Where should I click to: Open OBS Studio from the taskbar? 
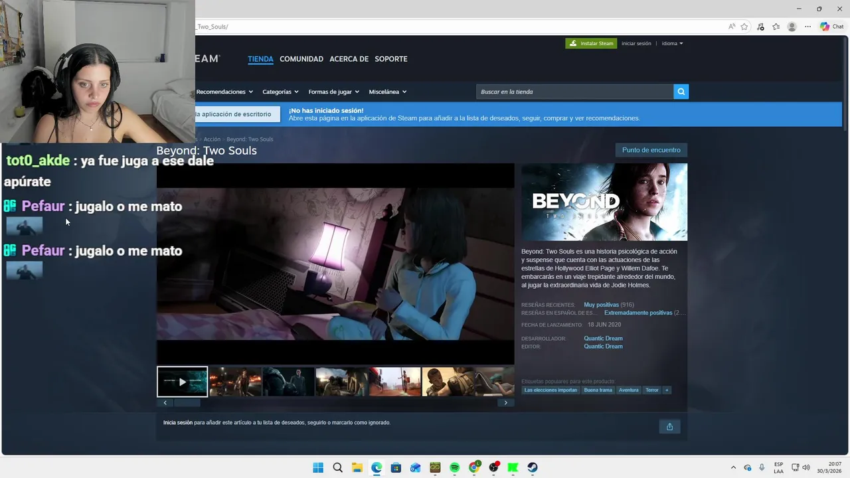tap(493, 467)
